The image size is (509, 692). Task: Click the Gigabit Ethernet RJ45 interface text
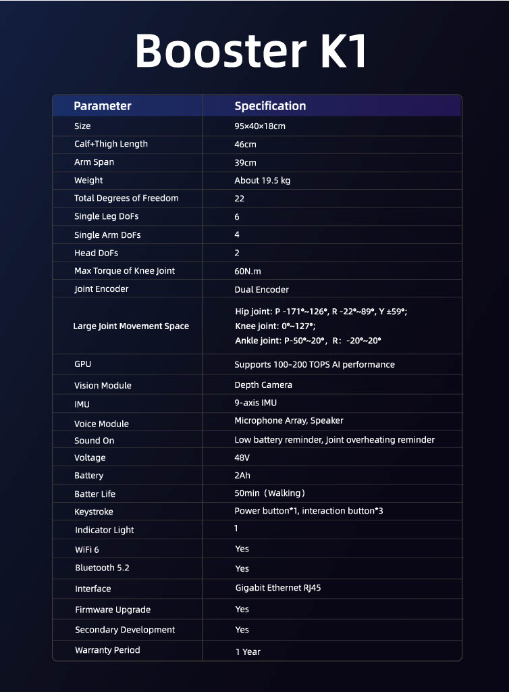pos(277,588)
